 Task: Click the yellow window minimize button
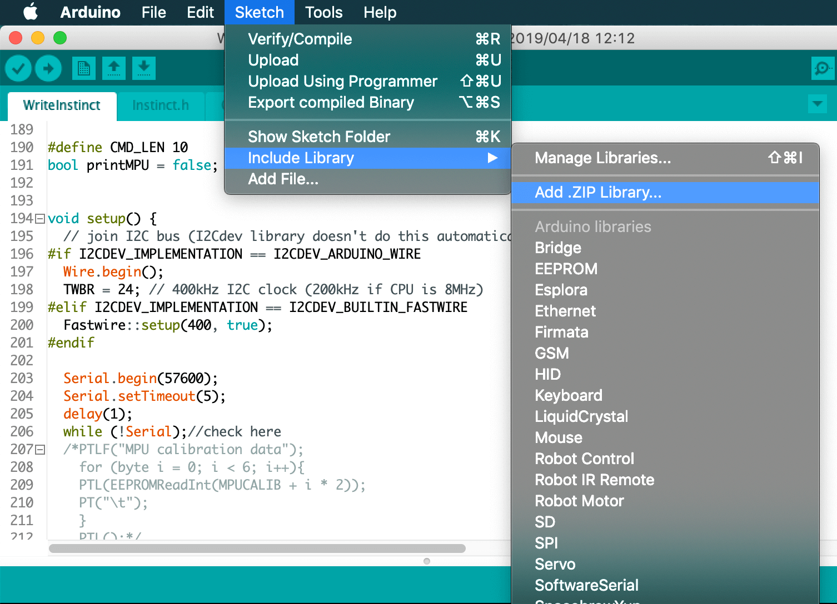[38, 38]
